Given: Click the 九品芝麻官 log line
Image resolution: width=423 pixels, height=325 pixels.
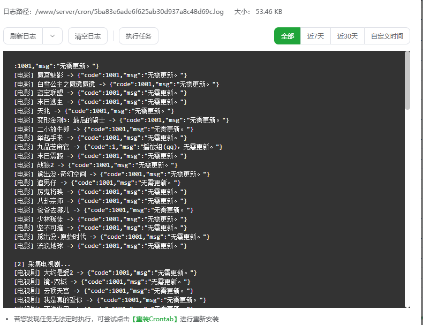Looking at the screenshot, I should 118,147.
